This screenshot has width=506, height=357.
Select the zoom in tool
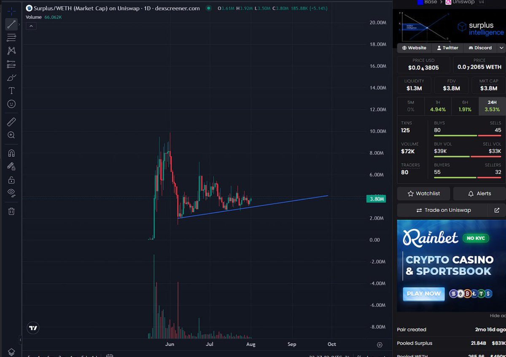click(11, 135)
